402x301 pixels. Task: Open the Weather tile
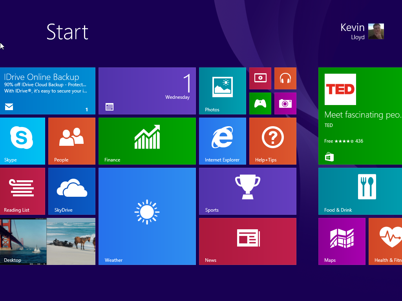click(147, 216)
